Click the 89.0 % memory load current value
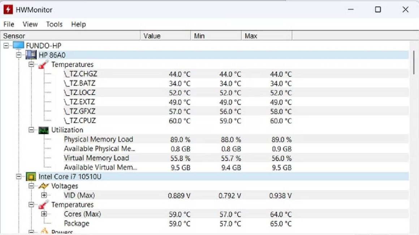 pos(180,140)
